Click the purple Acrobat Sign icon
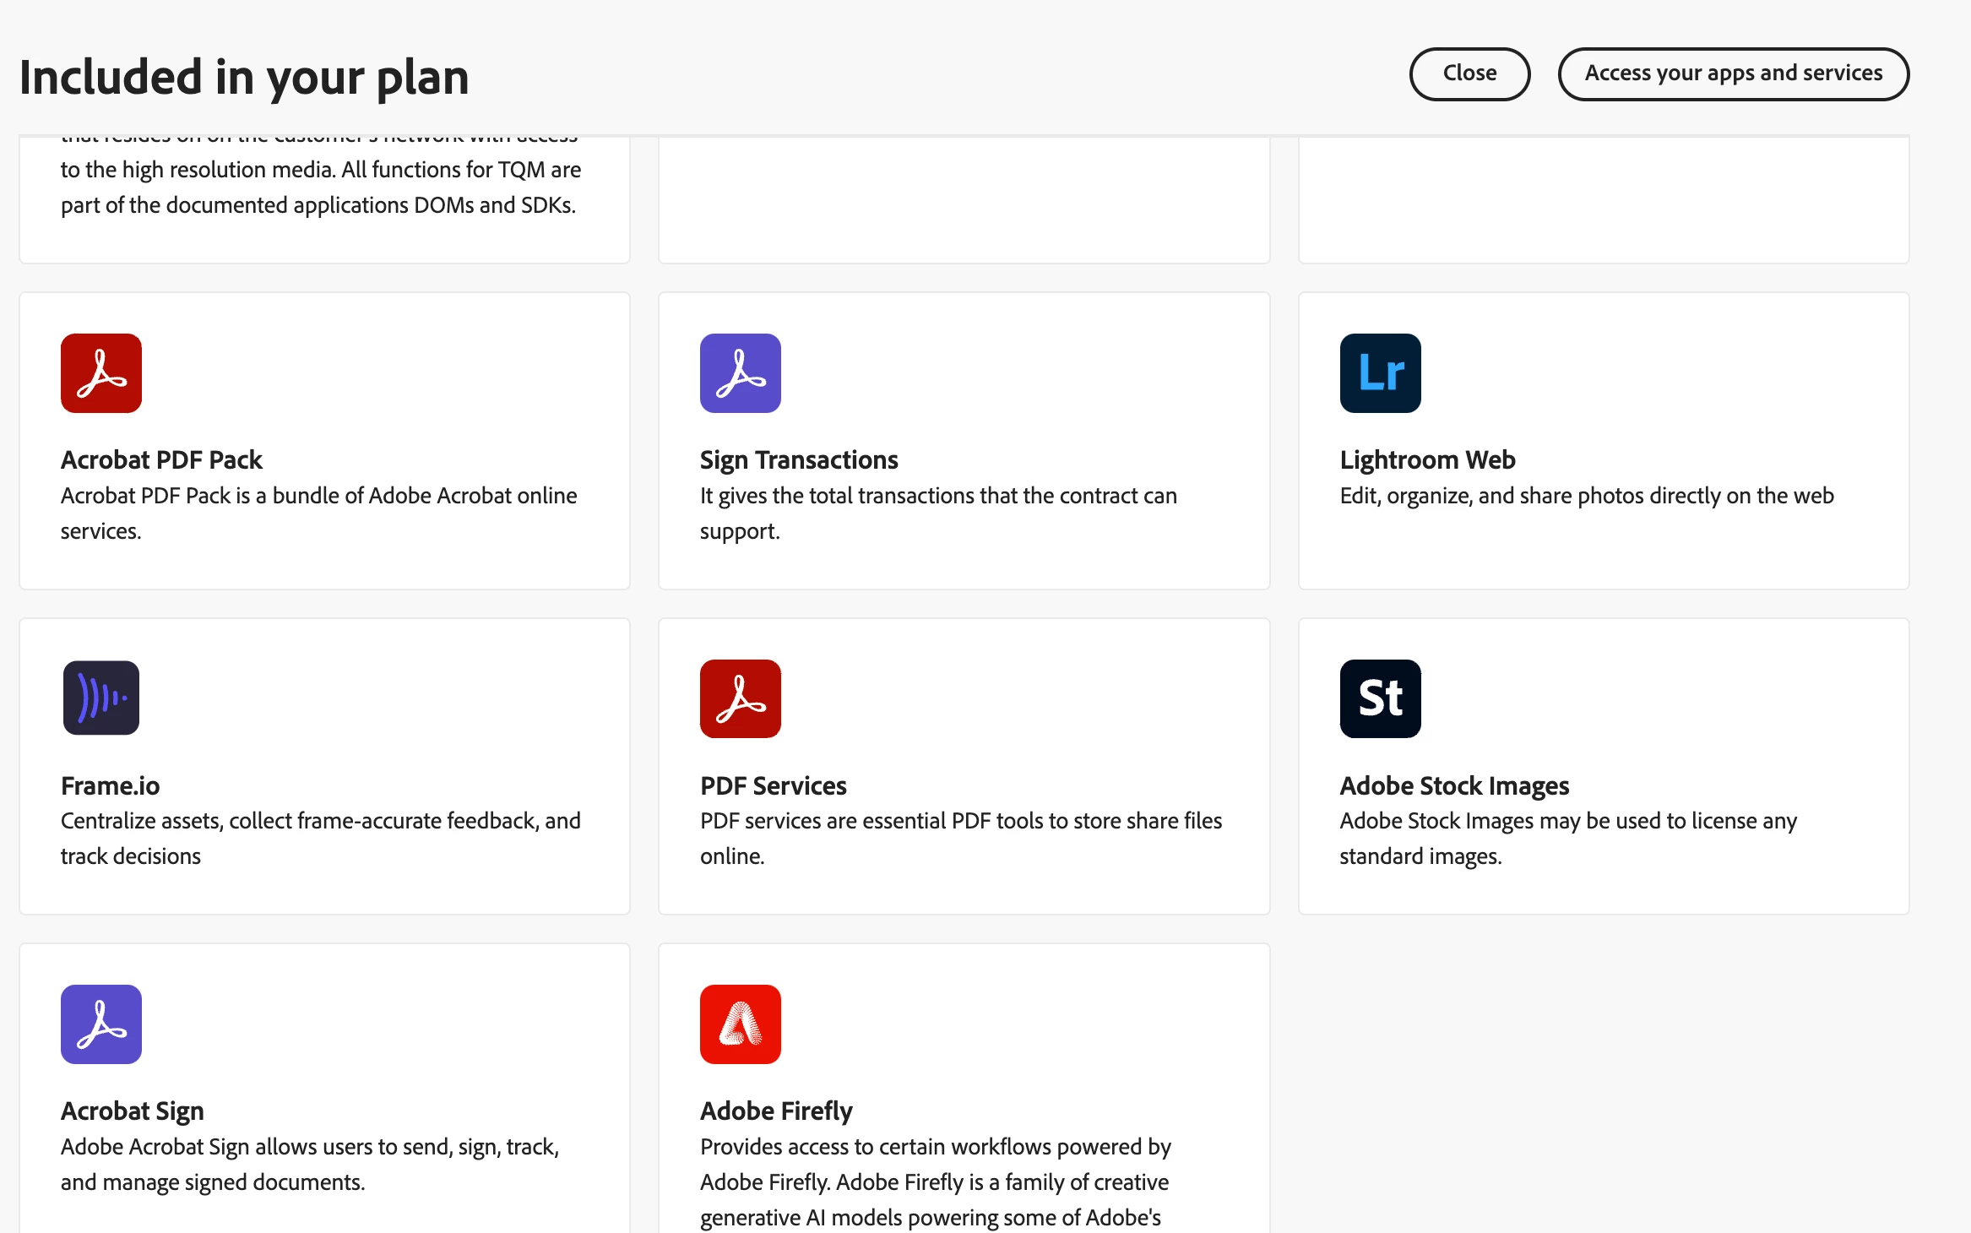This screenshot has width=1971, height=1233. coord(101,1024)
